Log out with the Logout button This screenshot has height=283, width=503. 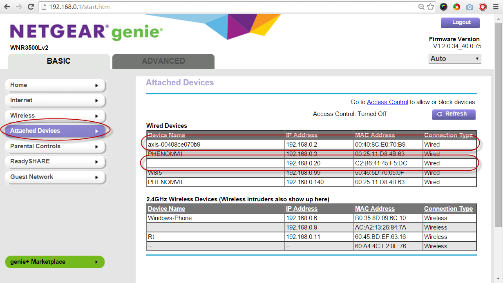point(460,22)
